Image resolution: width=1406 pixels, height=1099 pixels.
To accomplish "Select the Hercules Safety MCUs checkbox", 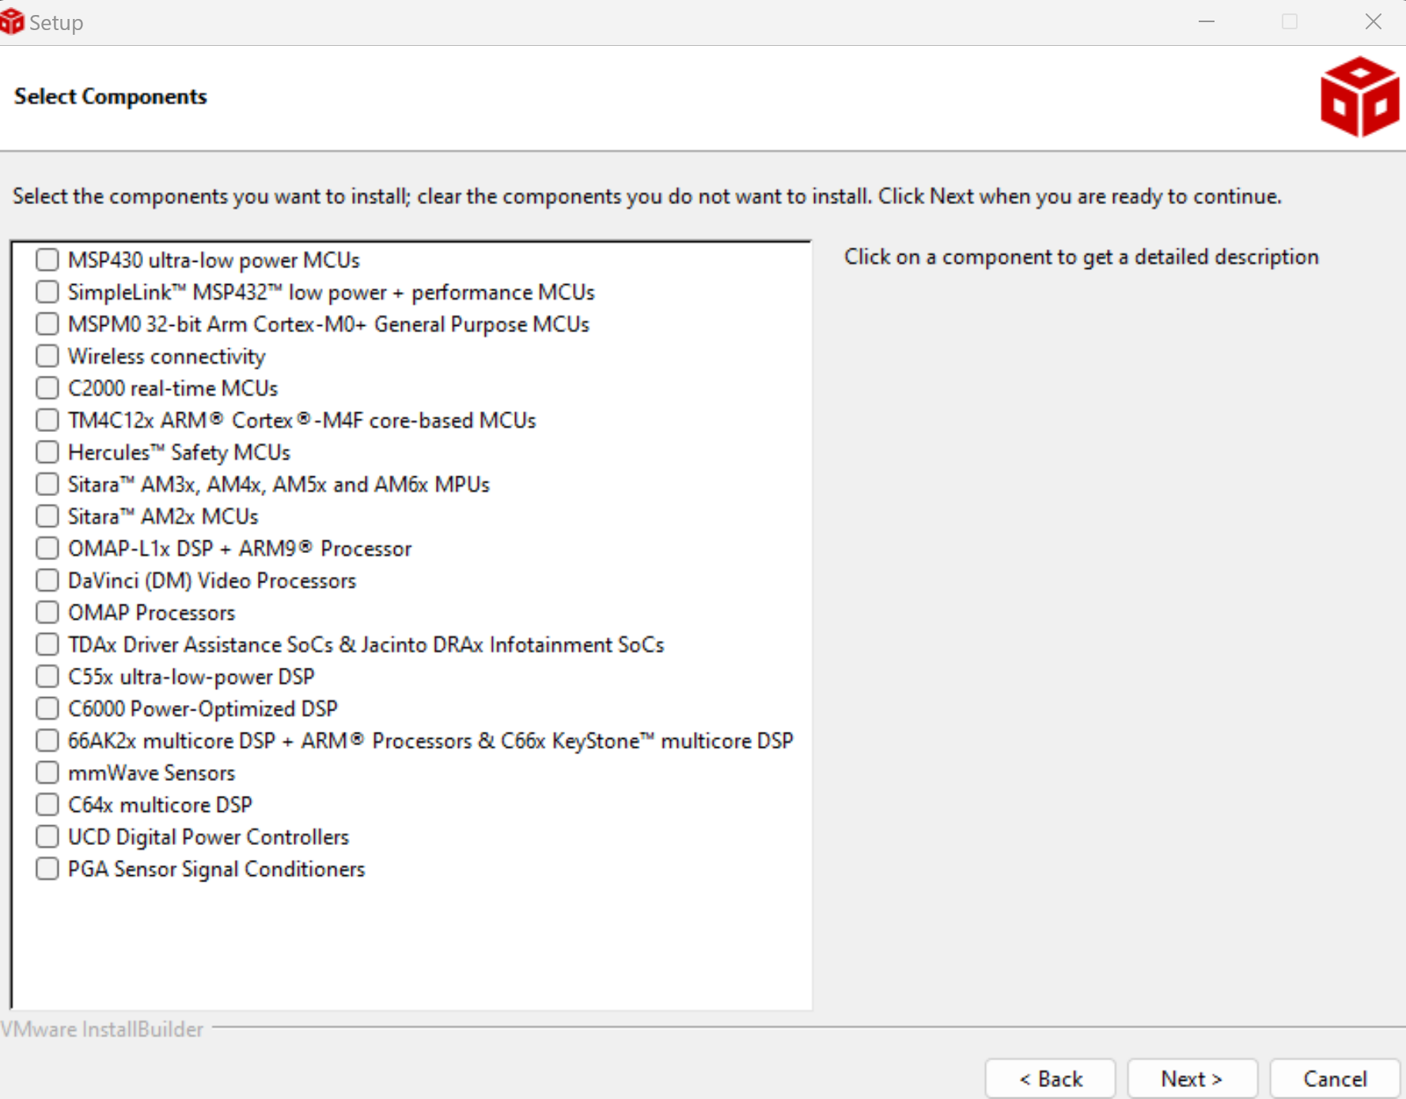I will coord(47,452).
